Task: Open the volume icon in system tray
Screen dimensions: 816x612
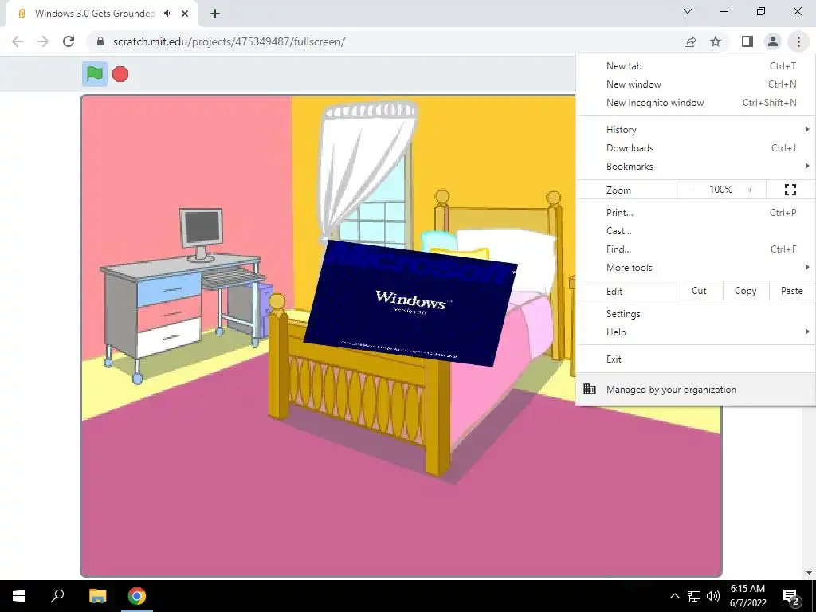Action: click(x=713, y=596)
